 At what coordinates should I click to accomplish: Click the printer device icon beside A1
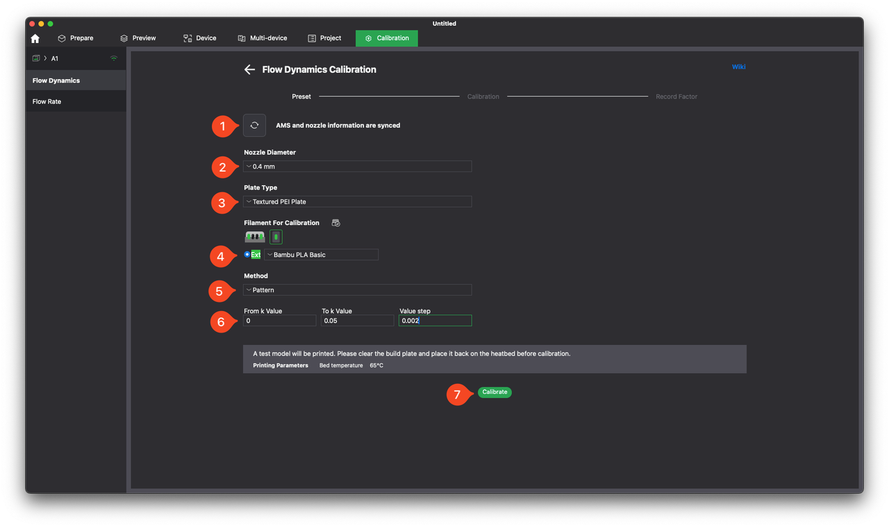point(36,58)
